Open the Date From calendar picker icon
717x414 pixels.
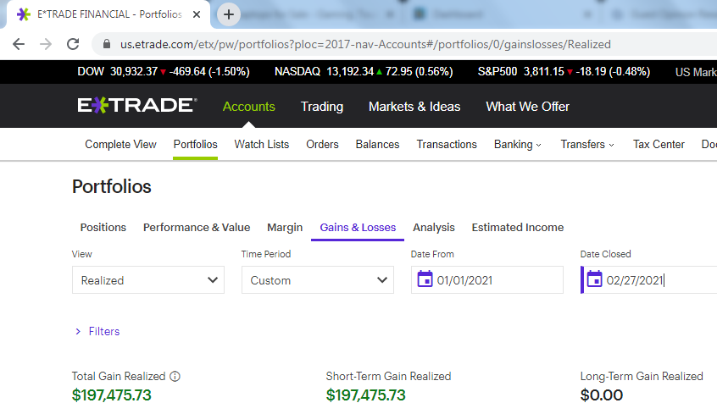425,279
